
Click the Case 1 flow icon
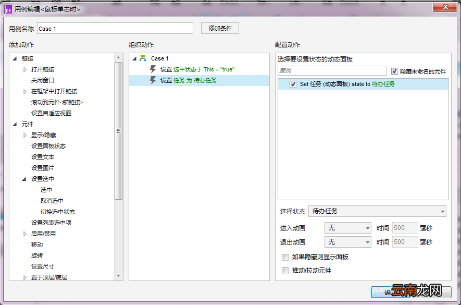pos(143,58)
